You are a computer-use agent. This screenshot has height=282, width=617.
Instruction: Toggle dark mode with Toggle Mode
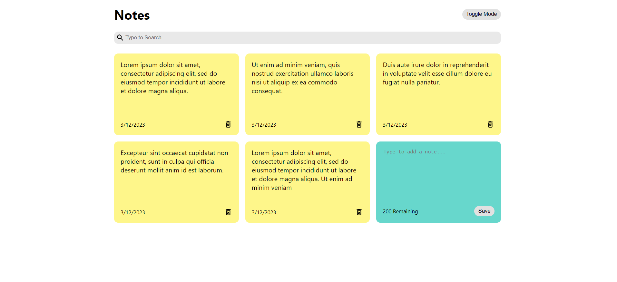tap(481, 14)
